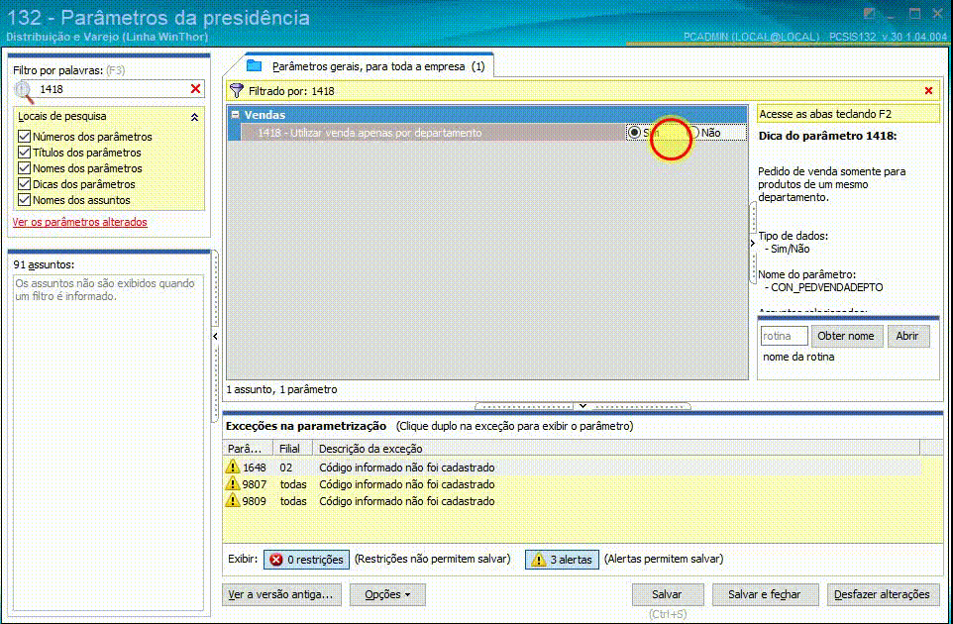Clear the word filter with red X

196,89
